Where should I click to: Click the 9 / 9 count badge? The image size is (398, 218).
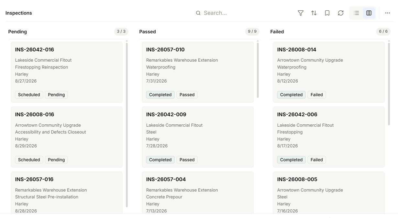[252, 31]
